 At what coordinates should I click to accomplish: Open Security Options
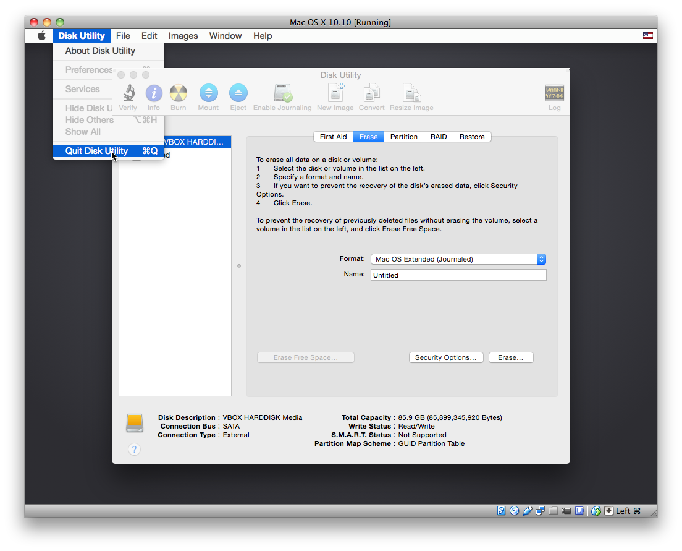point(446,357)
